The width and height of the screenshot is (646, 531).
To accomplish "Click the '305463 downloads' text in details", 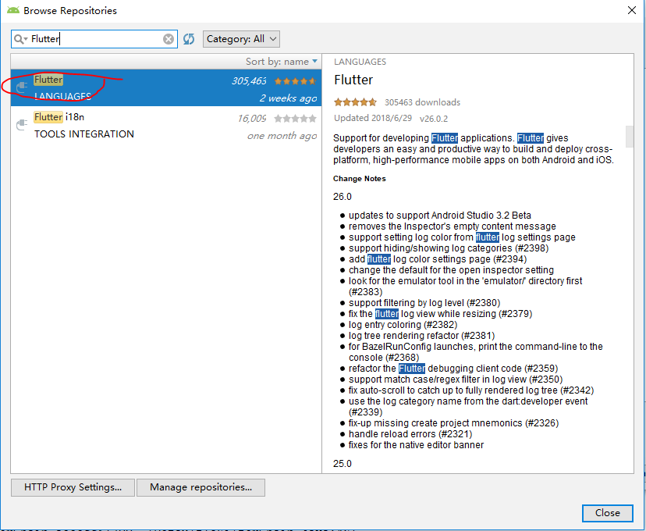I will click(422, 102).
